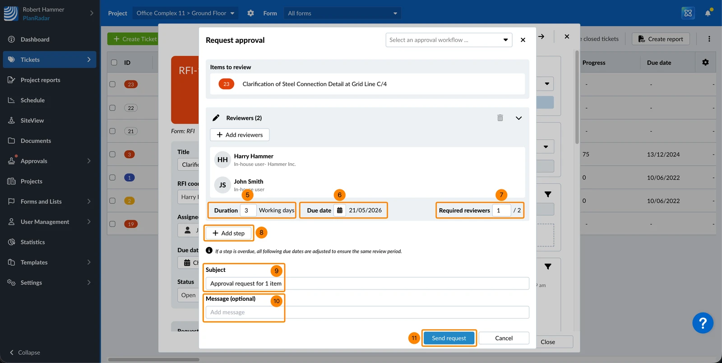Viewport: 722px width, 363px height.
Task: Click the Project reports icon in sidebar
Action: [x=11, y=80]
